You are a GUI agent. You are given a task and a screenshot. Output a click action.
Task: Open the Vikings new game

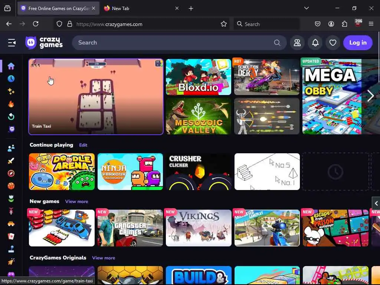point(199,228)
